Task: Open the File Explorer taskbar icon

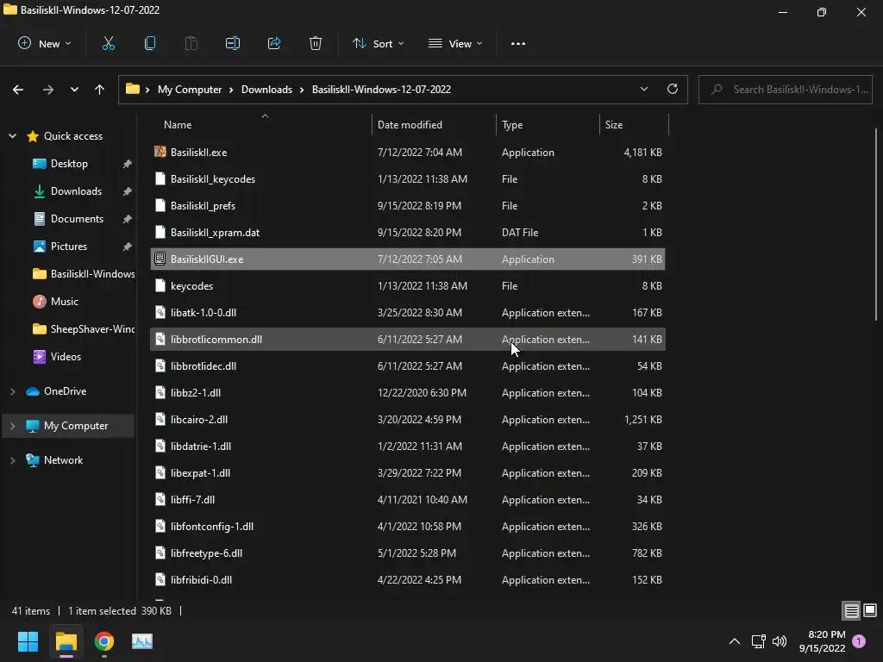Action: click(66, 641)
